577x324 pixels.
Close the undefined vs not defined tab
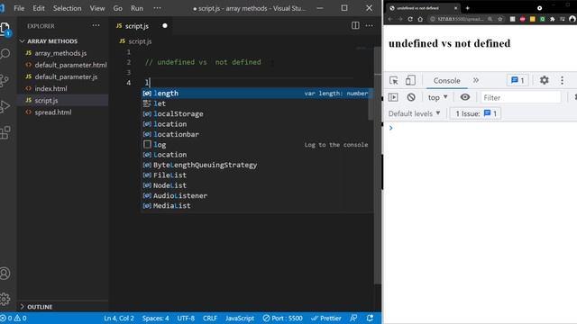(455, 8)
